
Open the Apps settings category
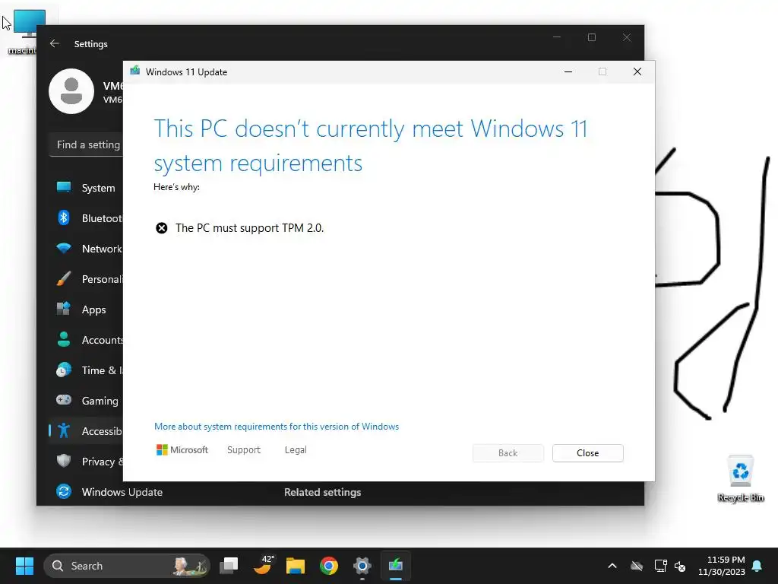[x=87, y=309]
